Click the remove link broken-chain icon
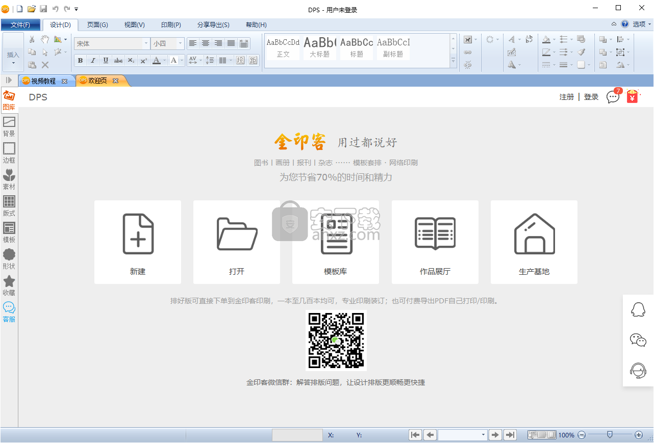This screenshot has height=443, width=654. 468,65
